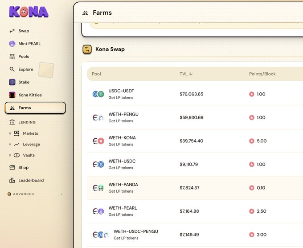Viewport: 303px width, 248px height.
Task: Click the Leverage chart line icon
Action: pyautogui.click(x=16, y=145)
